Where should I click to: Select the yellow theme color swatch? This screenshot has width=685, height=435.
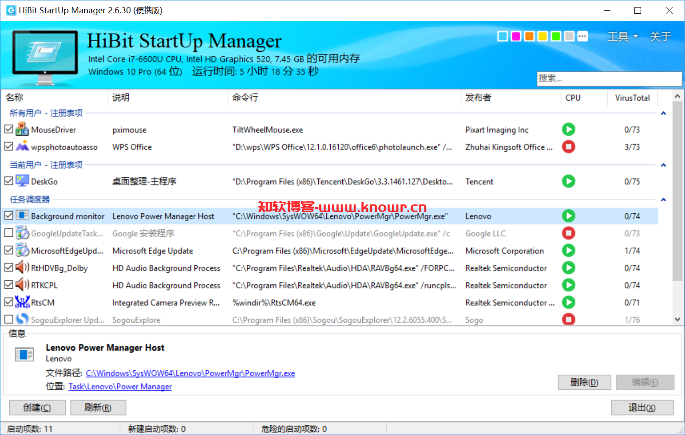(542, 36)
